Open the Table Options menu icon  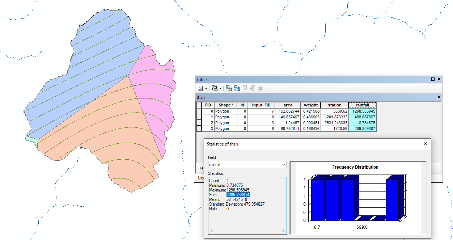click(200, 88)
